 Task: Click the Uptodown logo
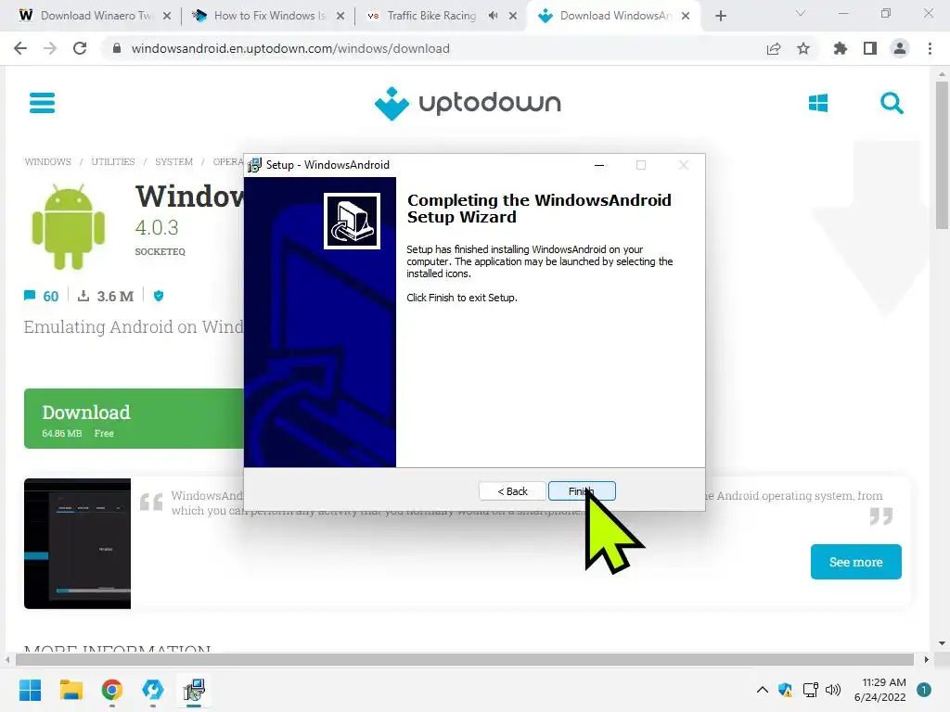[468, 103]
